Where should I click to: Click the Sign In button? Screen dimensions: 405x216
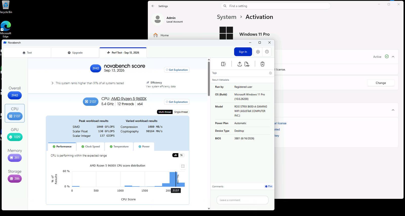pyautogui.click(x=243, y=52)
